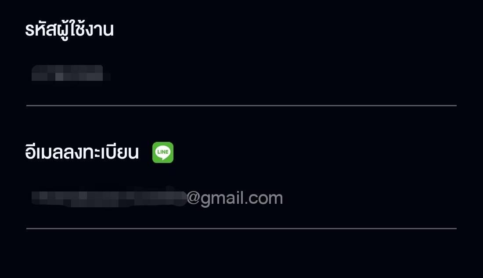Click the .com ending of the email

[264, 199]
